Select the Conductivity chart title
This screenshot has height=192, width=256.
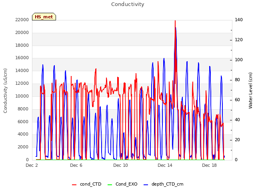[128, 4]
